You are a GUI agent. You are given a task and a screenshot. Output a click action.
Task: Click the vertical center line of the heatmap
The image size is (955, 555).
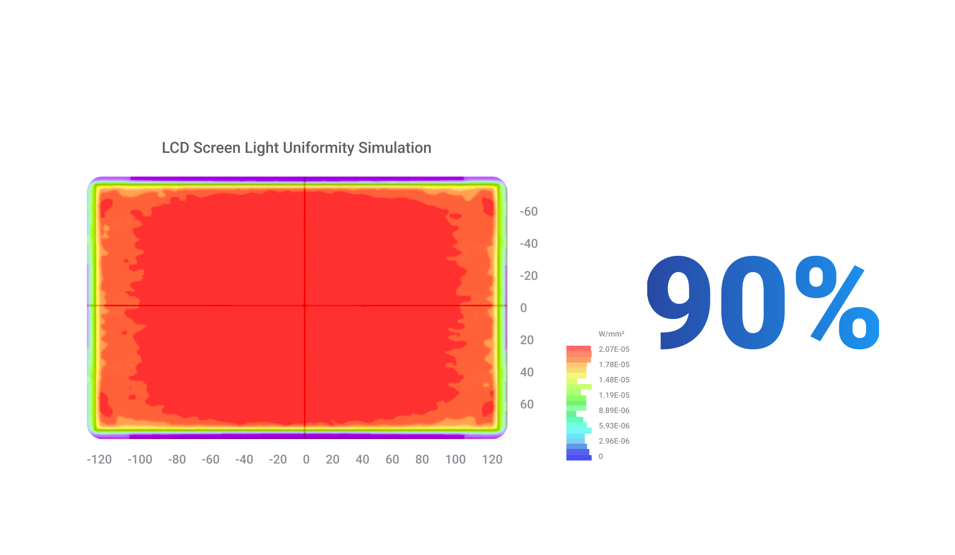[305, 239]
